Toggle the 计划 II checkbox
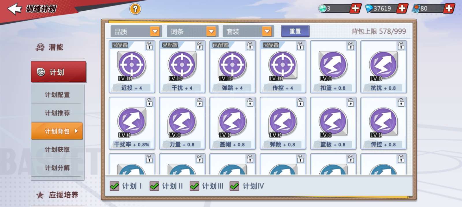The height and width of the screenshot is (207, 462). click(x=154, y=186)
